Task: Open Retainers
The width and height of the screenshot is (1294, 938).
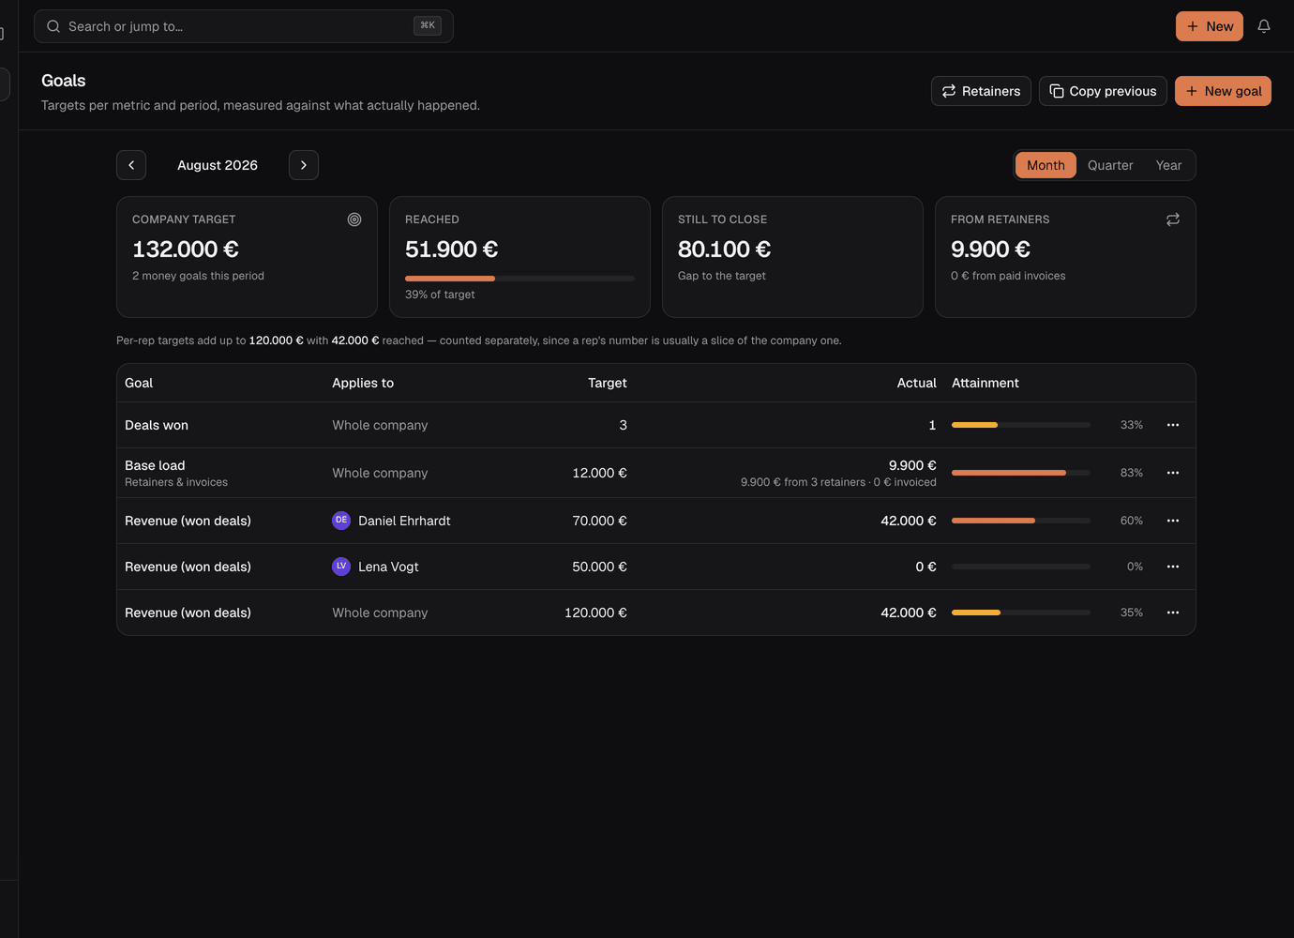Action: pyautogui.click(x=981, y=91)
